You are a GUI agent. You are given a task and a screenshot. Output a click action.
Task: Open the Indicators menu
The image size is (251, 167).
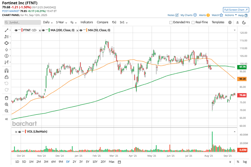coord(87,22)
